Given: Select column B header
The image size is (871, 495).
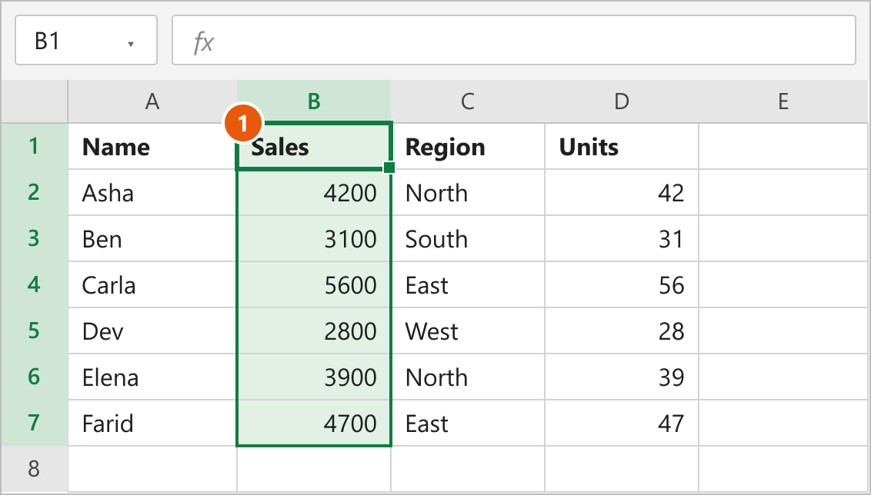Looking at the screenshot, I should (314, 101).
